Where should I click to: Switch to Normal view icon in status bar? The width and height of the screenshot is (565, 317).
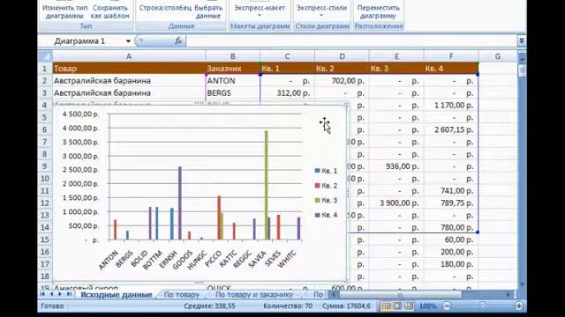click(x=387, y=306)
